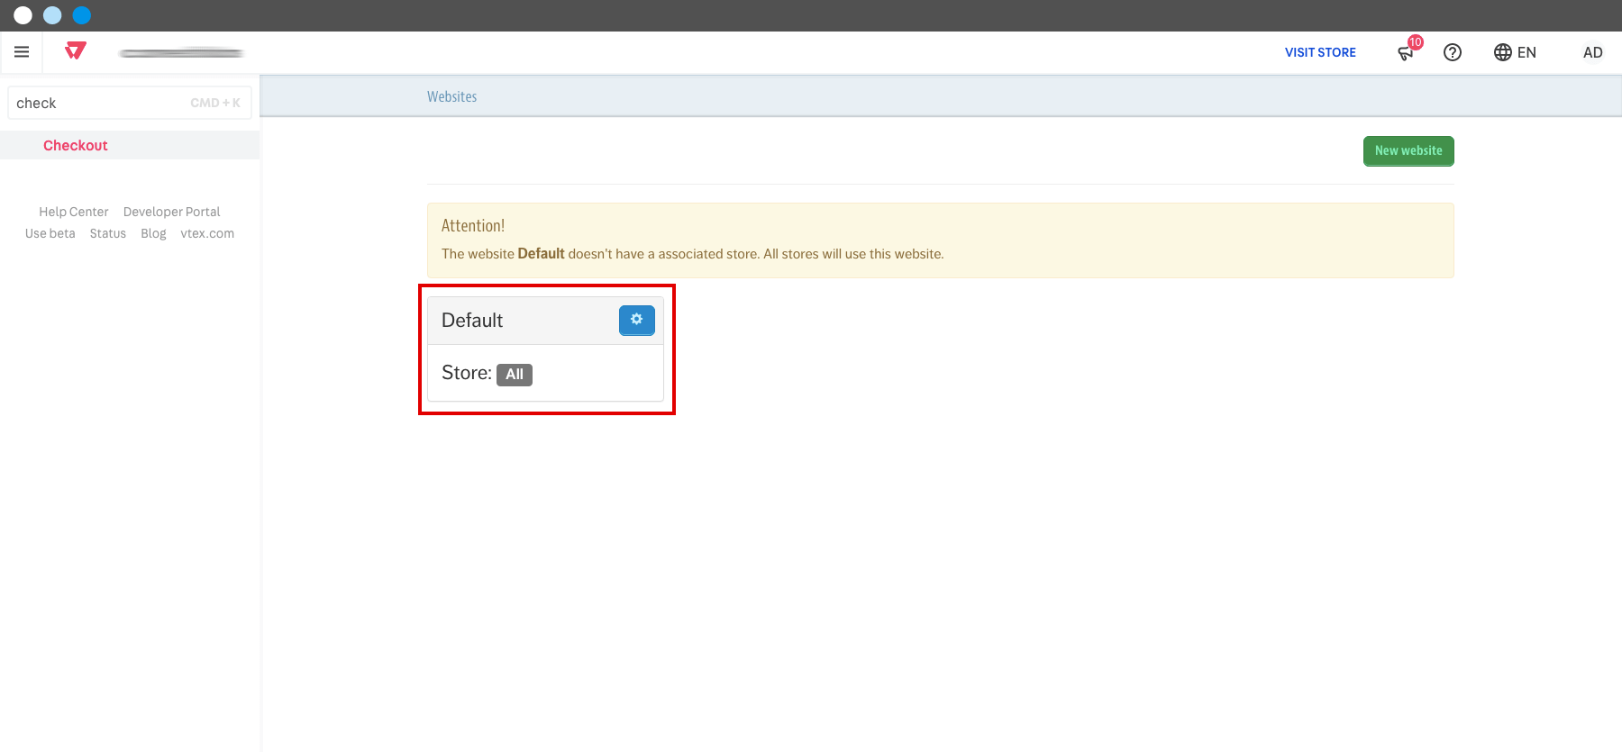Click the blue window control dot

pyautogui.click(x=82, y=15)
